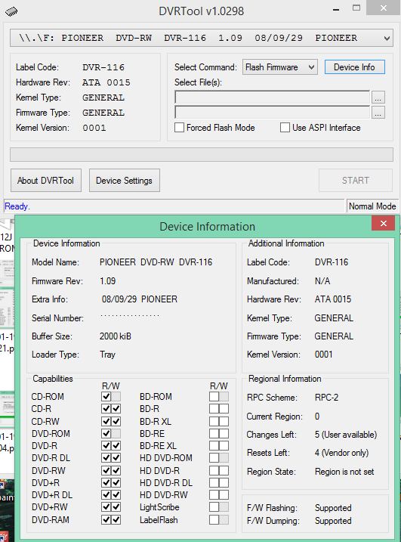Image resolution: width=401 pixels, height=542 pixels.
Task: Select the Firmware Rev value 1.09
Action: point(108,281)
